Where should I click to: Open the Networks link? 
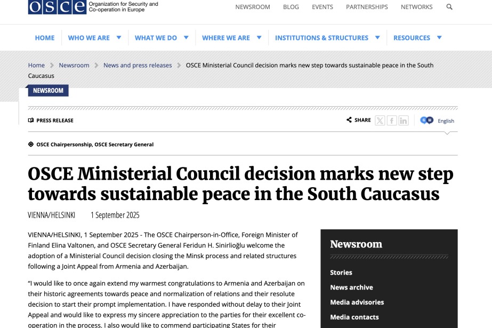click(416, 7)
